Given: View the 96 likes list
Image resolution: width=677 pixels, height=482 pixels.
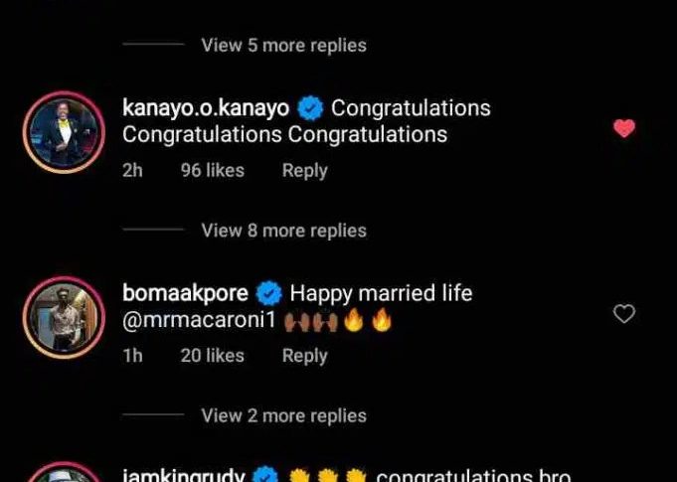Looking at the screenshot, I should point(212,171).
